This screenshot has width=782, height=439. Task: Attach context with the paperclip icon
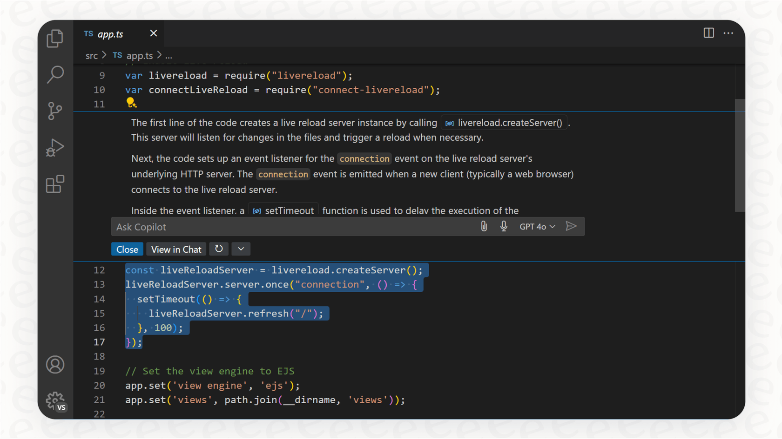484,226
